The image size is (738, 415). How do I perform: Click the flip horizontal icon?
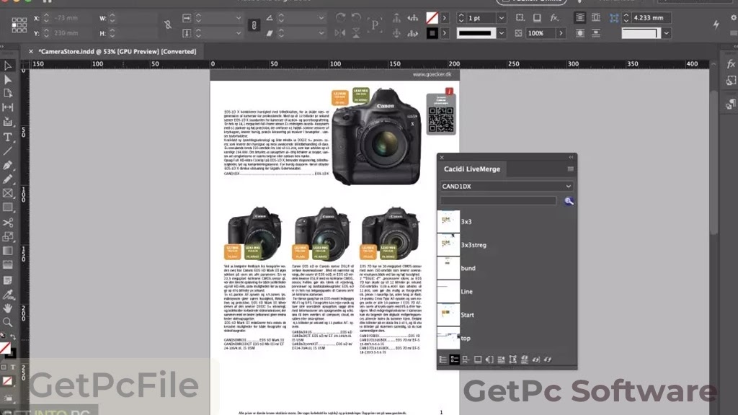pyautogui.click(x=340, y=33)
